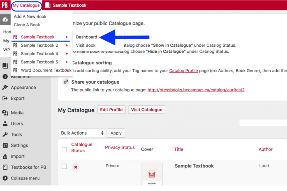Click the author name Lauri

pos(264,166)
